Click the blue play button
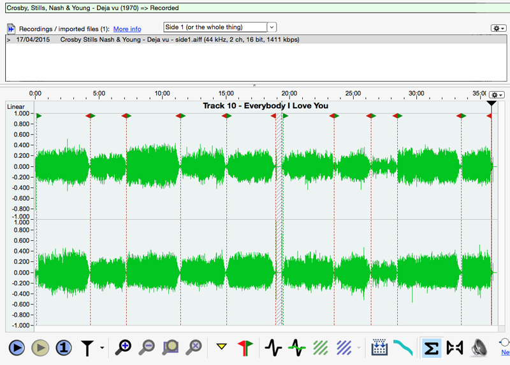Viewport: 510px width, 365px height. coord(17,348)
